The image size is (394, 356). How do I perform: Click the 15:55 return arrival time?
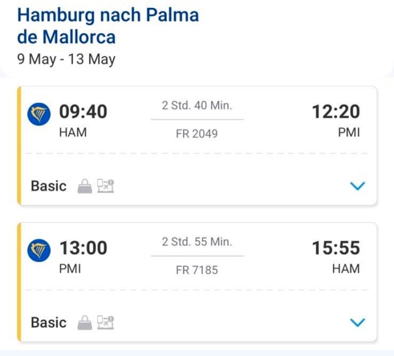click(336, 249)
